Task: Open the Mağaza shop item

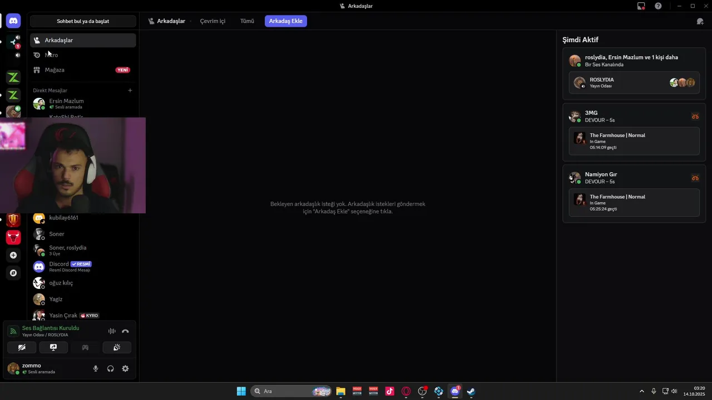Action: (83, 70)
